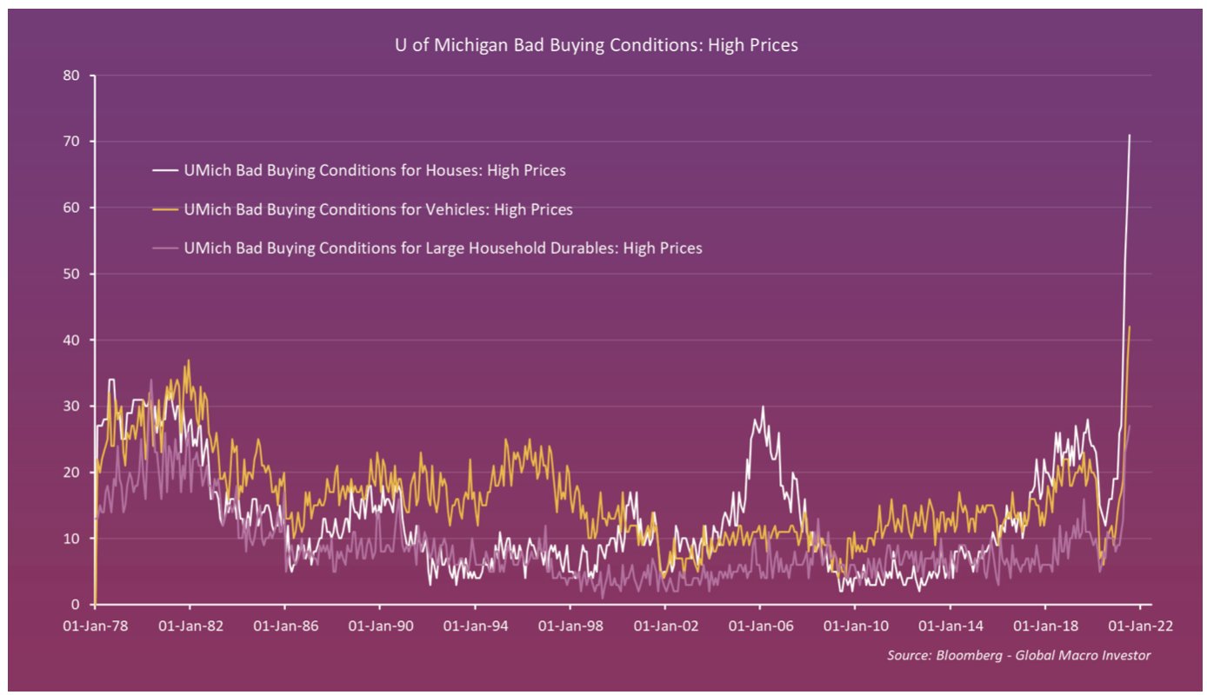Click the white Houses line peak near 71

1130,135
